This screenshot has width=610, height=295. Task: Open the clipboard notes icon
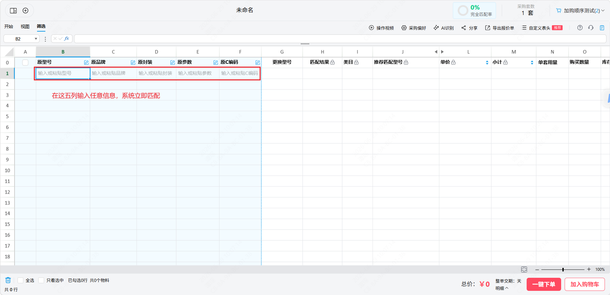(x=602, y=28)
